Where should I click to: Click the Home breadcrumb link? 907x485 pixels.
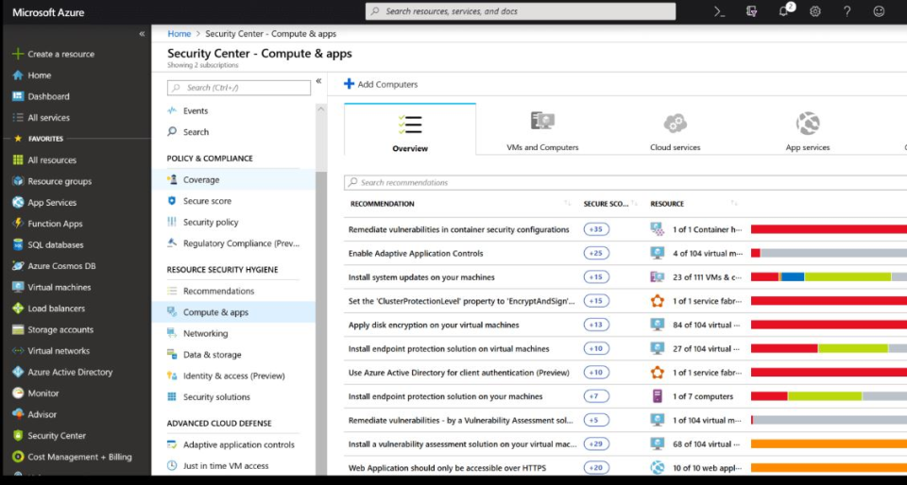(x=180, y=34)
